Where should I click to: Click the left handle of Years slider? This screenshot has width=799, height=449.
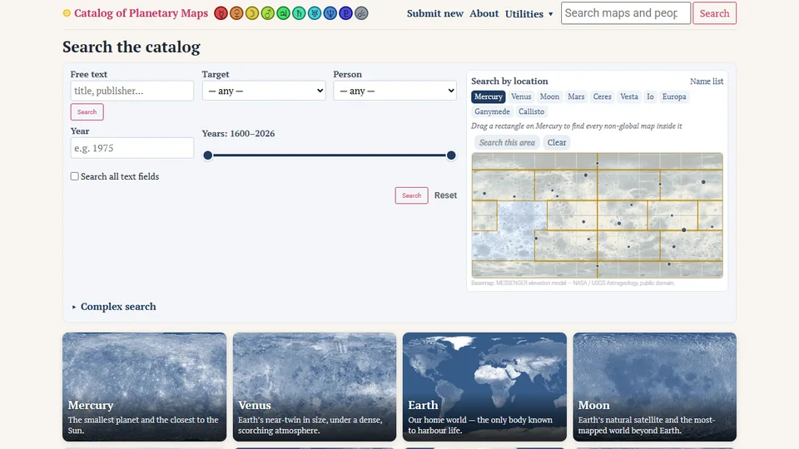(207, 155)
